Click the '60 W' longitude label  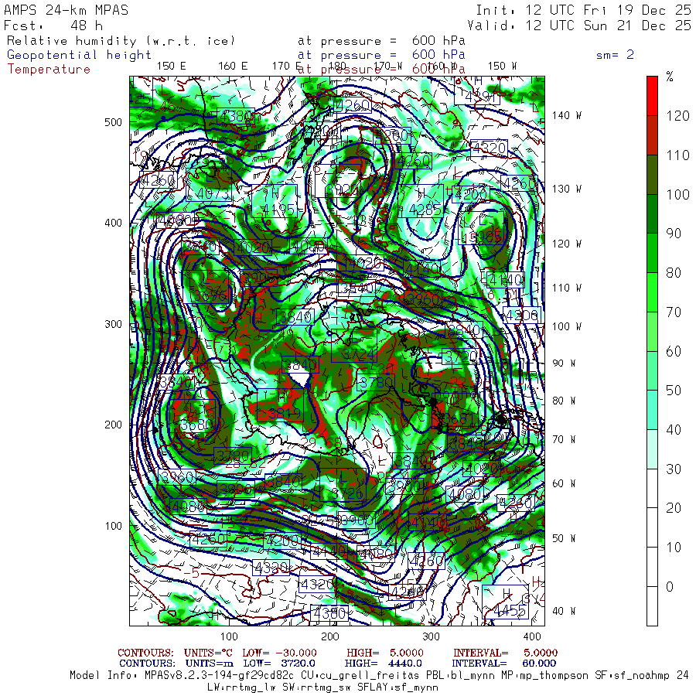click(x=564, y=483)
